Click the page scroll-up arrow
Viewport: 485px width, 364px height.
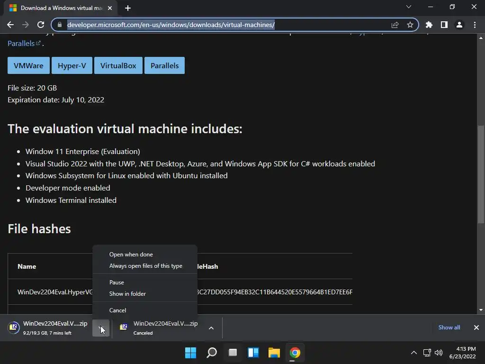pyautogui.click(x=481, y=38)
